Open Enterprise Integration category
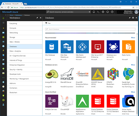 coord(25,65)
